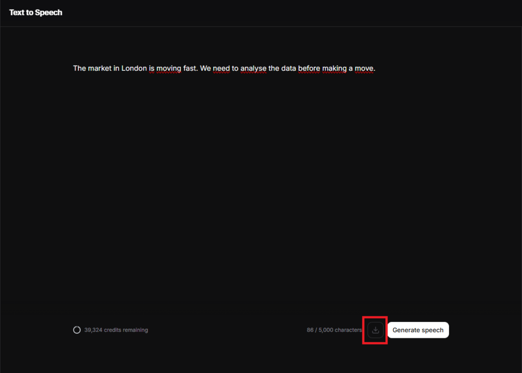Click the first word The in the text
The image size is (522, 373).
point(80,68)
